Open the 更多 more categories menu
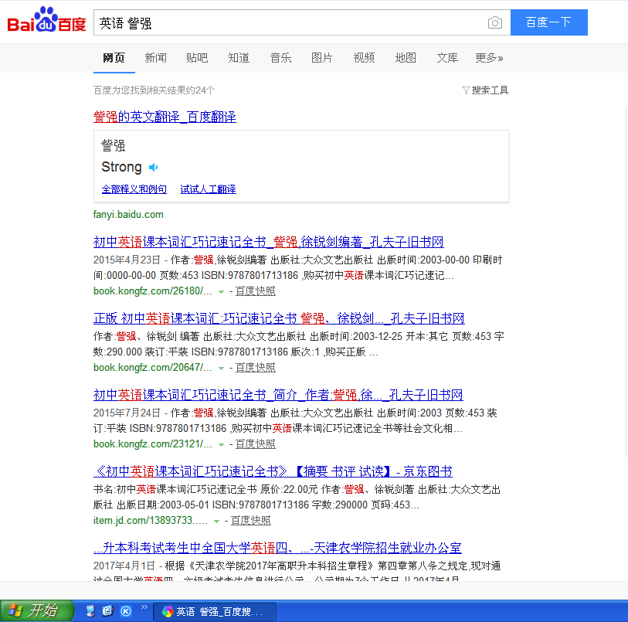 click(x=489, y=58)
